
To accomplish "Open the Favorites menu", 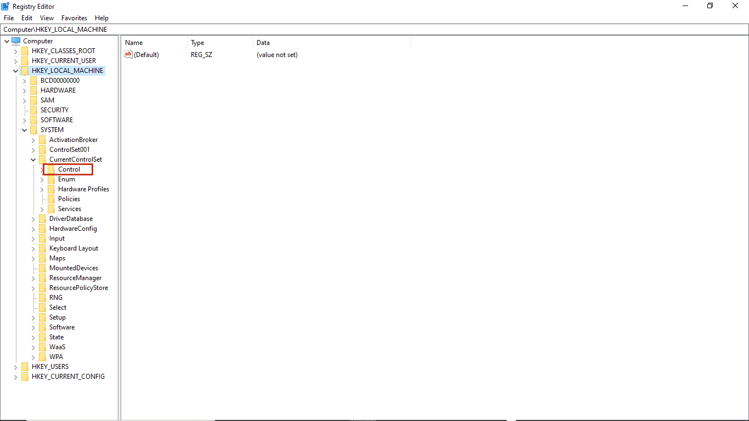I will [x=74, y=18].
